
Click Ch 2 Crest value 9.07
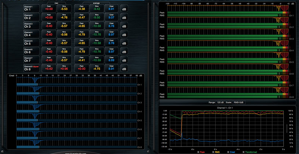(112, 17)
